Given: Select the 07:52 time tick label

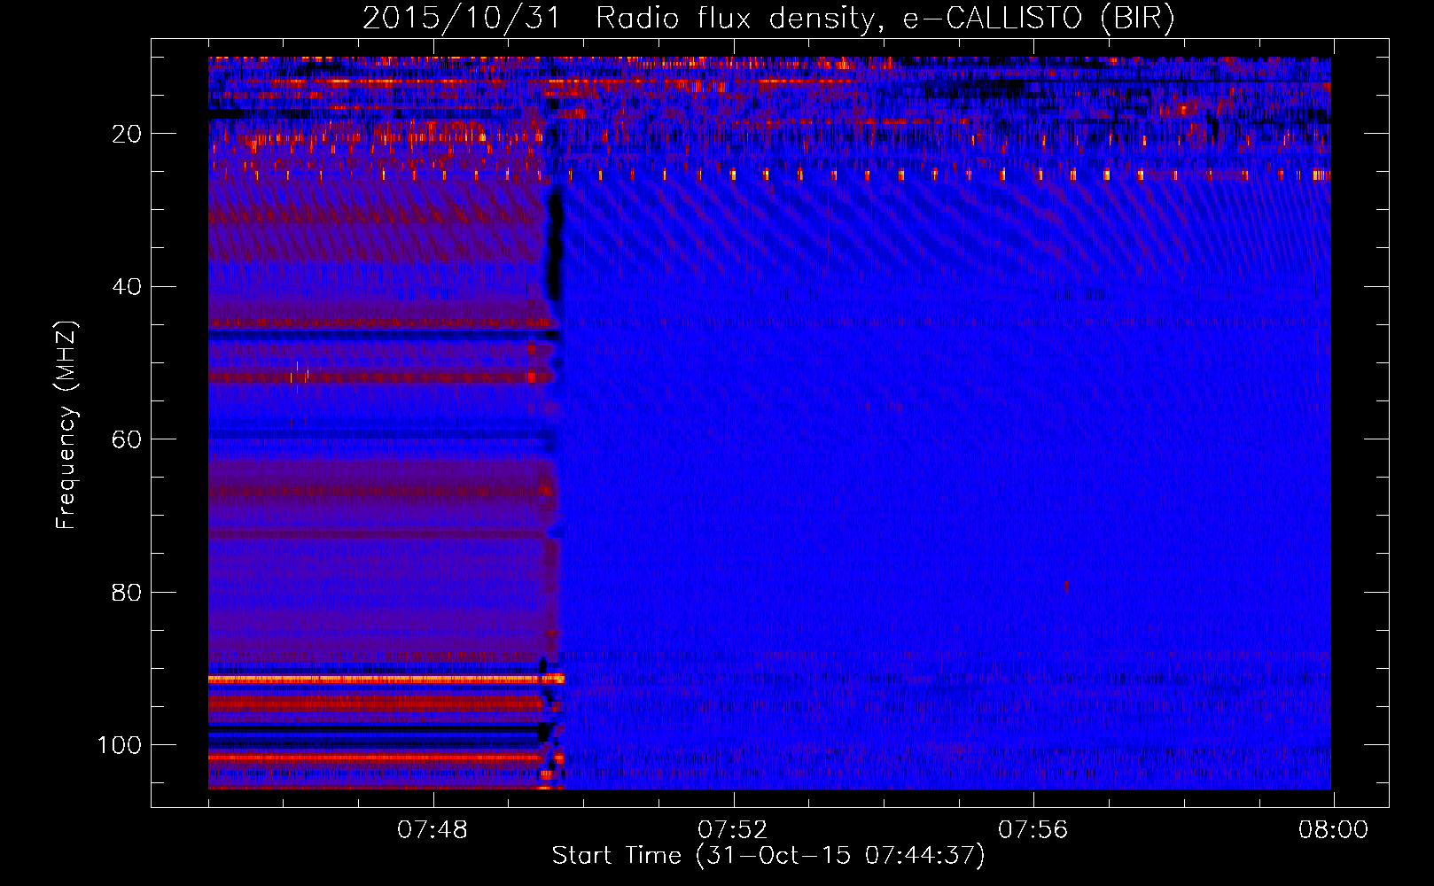Looking at the screenshot, I should (x=733, y=830).
